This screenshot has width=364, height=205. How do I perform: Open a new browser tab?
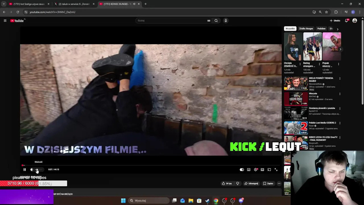[145, 4]
